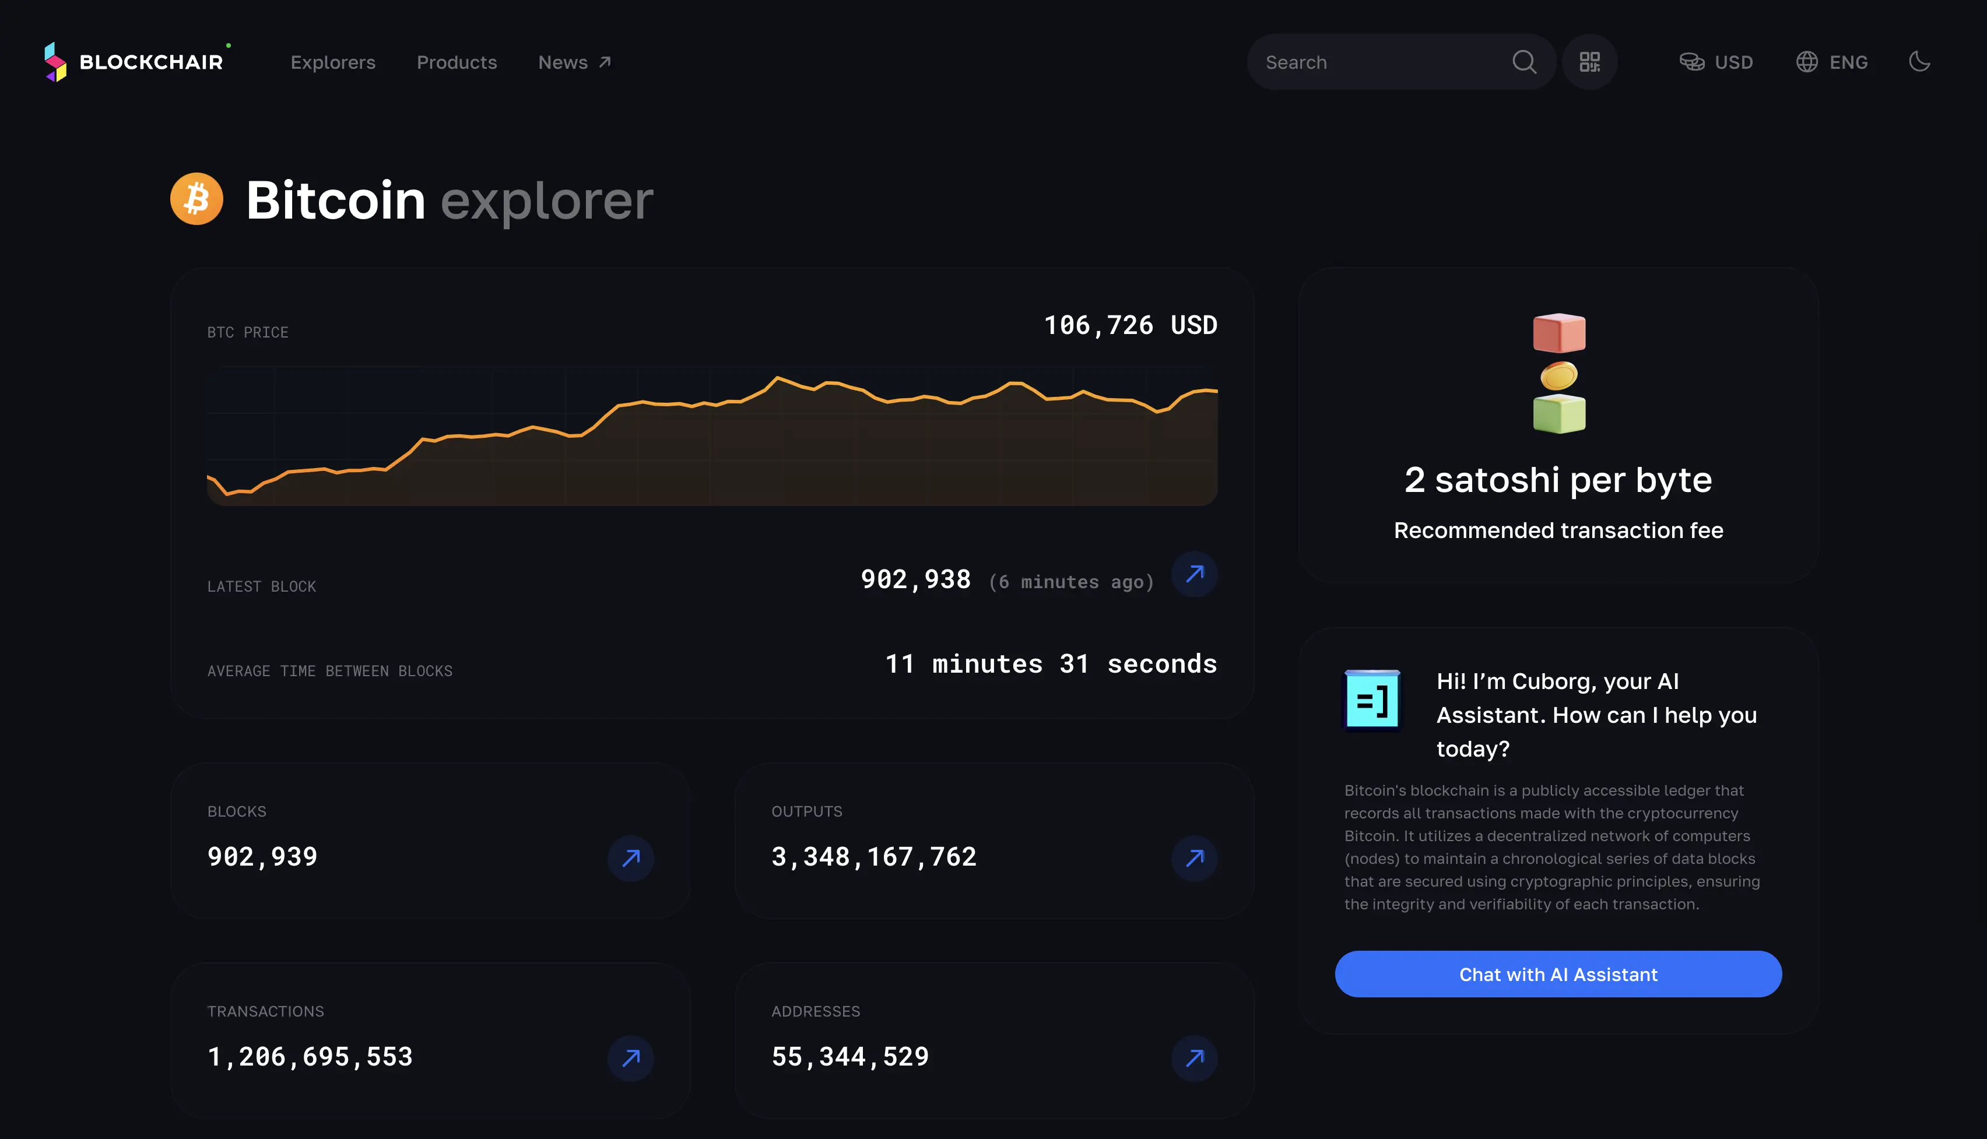This screenshot has width=1987, height=1139.
Task: Click the 1,206,695,553 transactions count
Action: click(x=310, y=1057)
